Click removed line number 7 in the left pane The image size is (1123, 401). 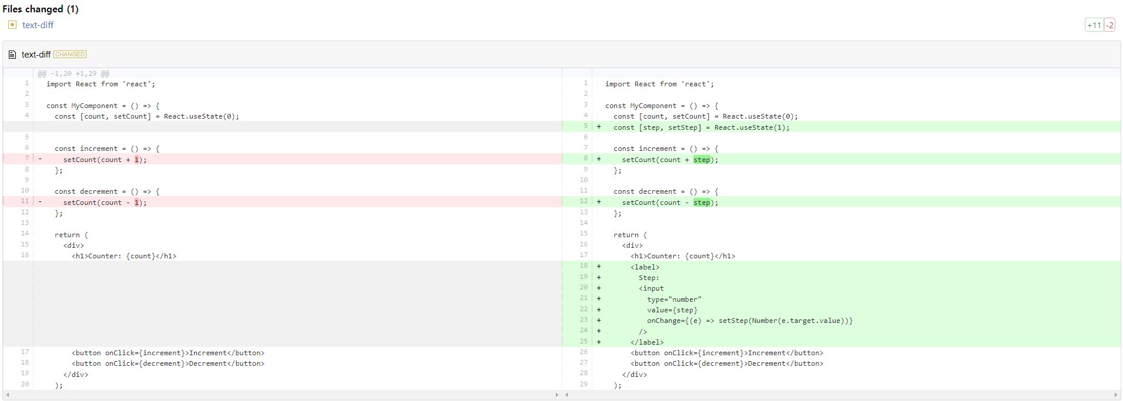pyautogui.click(x=26, y=159)
